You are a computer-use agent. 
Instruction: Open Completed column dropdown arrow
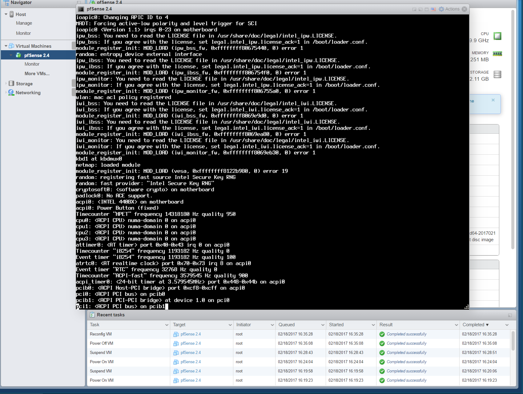pos(507,325)
